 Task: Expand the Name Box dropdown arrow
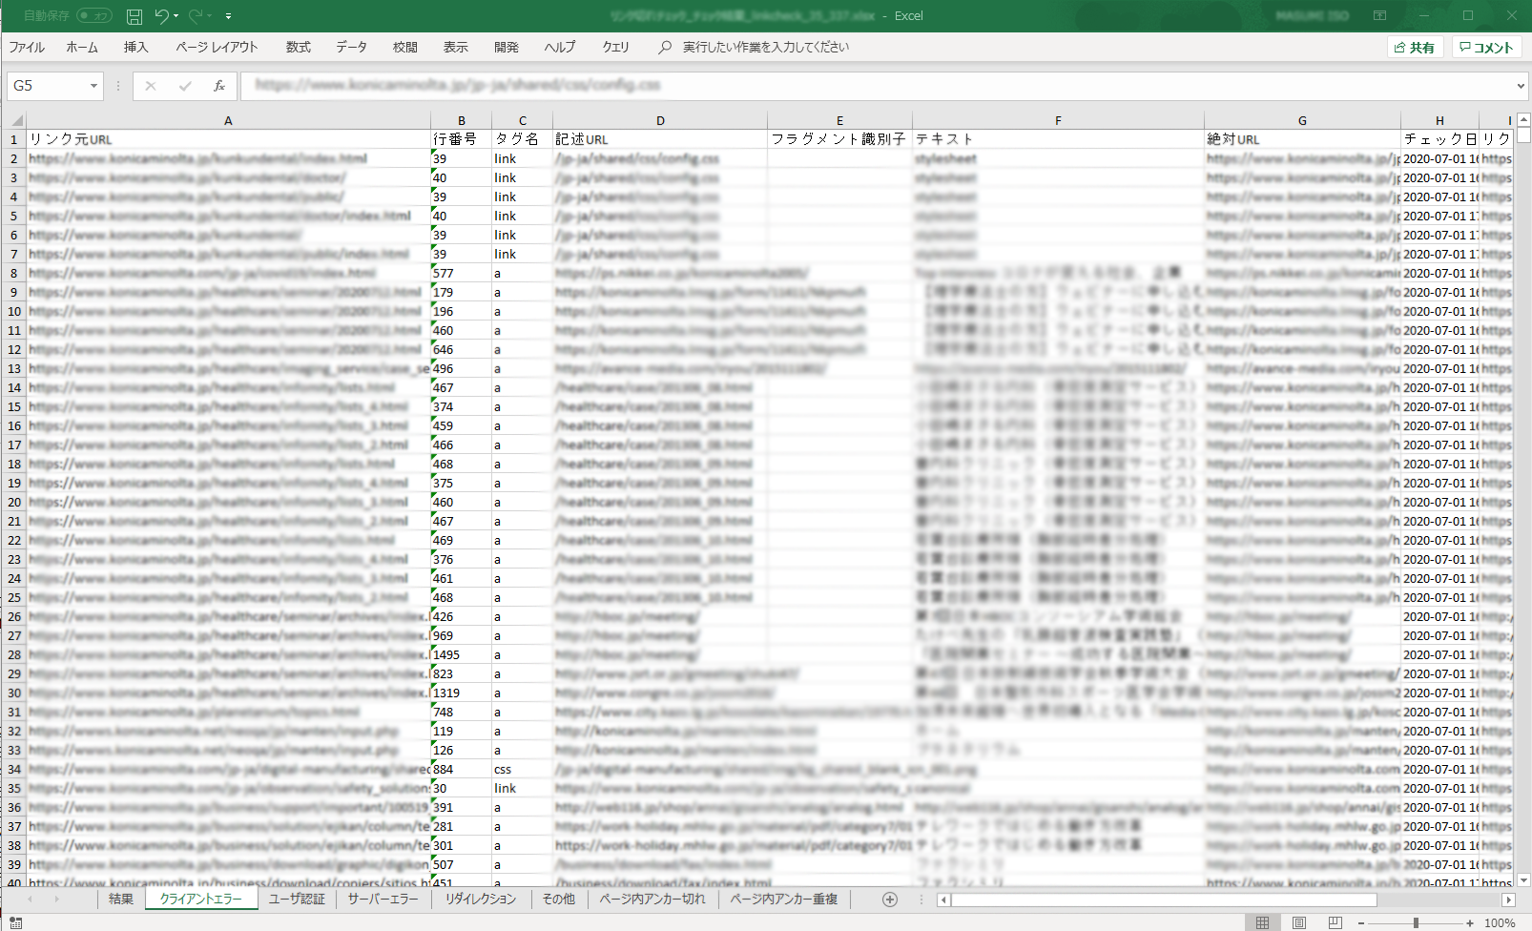(x=93, y=86)
